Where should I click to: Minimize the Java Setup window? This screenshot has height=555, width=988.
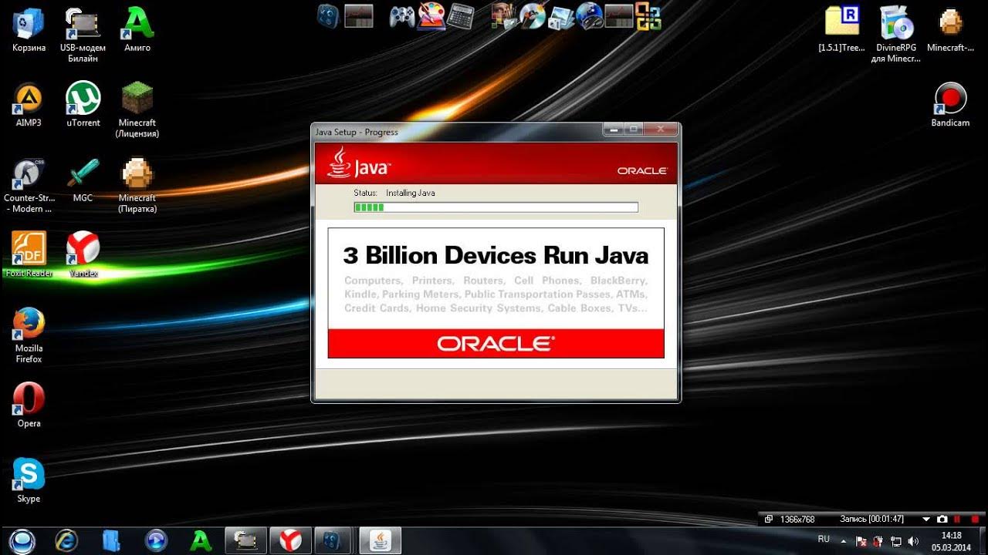click(x=614, y=129)
